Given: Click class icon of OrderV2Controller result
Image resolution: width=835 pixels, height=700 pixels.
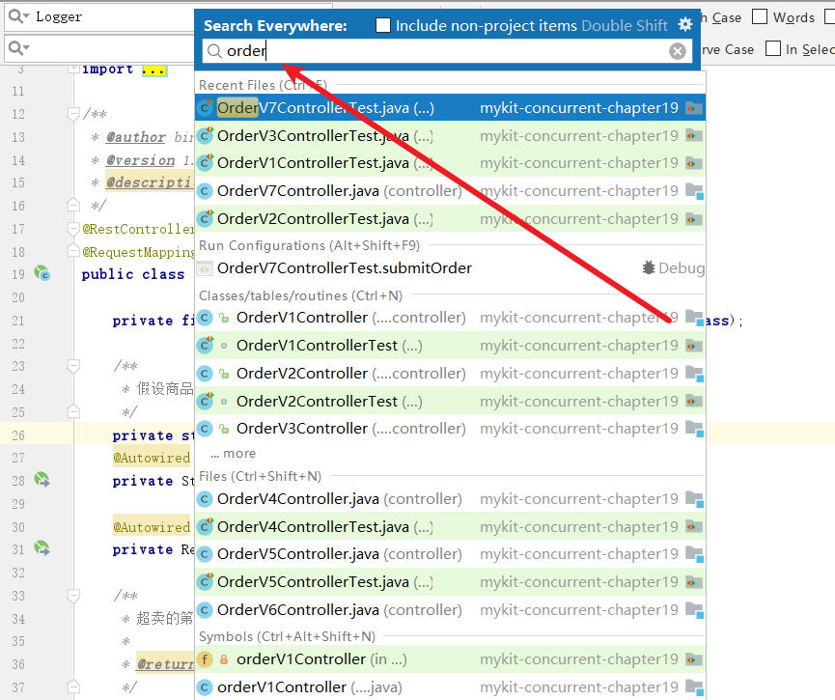Looking at the screenshot, I should (x=205, y=374).
